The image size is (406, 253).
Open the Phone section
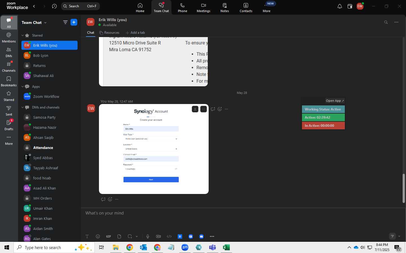(x=182, y=8)
